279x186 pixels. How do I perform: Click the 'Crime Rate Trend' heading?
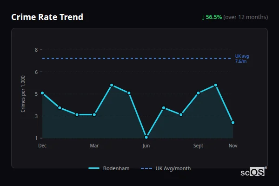pyautogui.click(x=47, y=17)
